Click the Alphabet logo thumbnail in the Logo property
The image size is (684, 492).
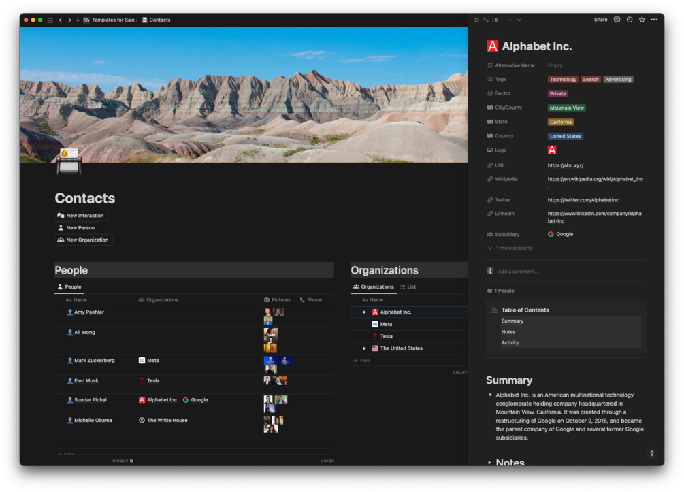pos(552,150)
